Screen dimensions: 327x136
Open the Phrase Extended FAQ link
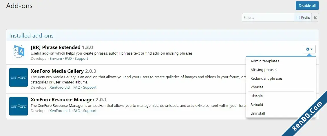68,59
